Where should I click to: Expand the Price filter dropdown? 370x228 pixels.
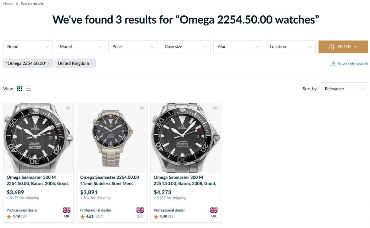pos(133,47)
